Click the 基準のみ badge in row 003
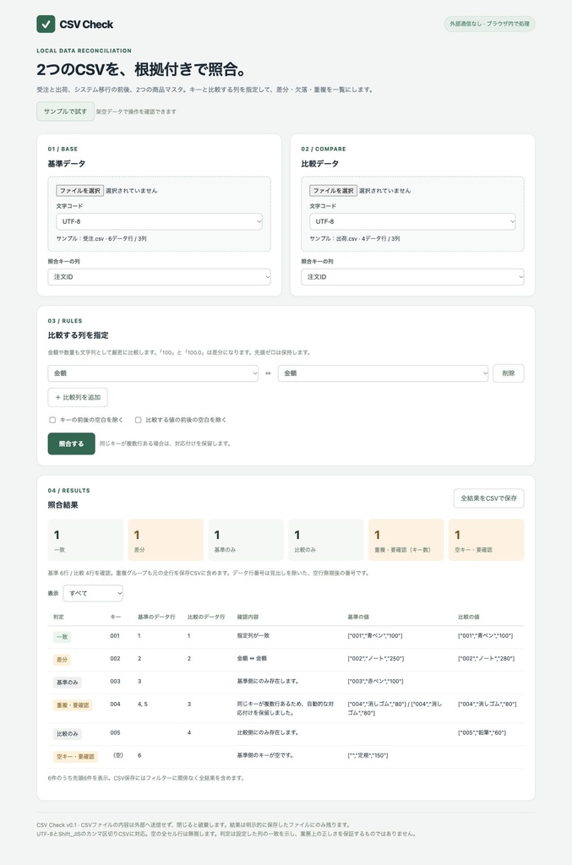This screenshot has width=572, height=865. pos(68,683)
